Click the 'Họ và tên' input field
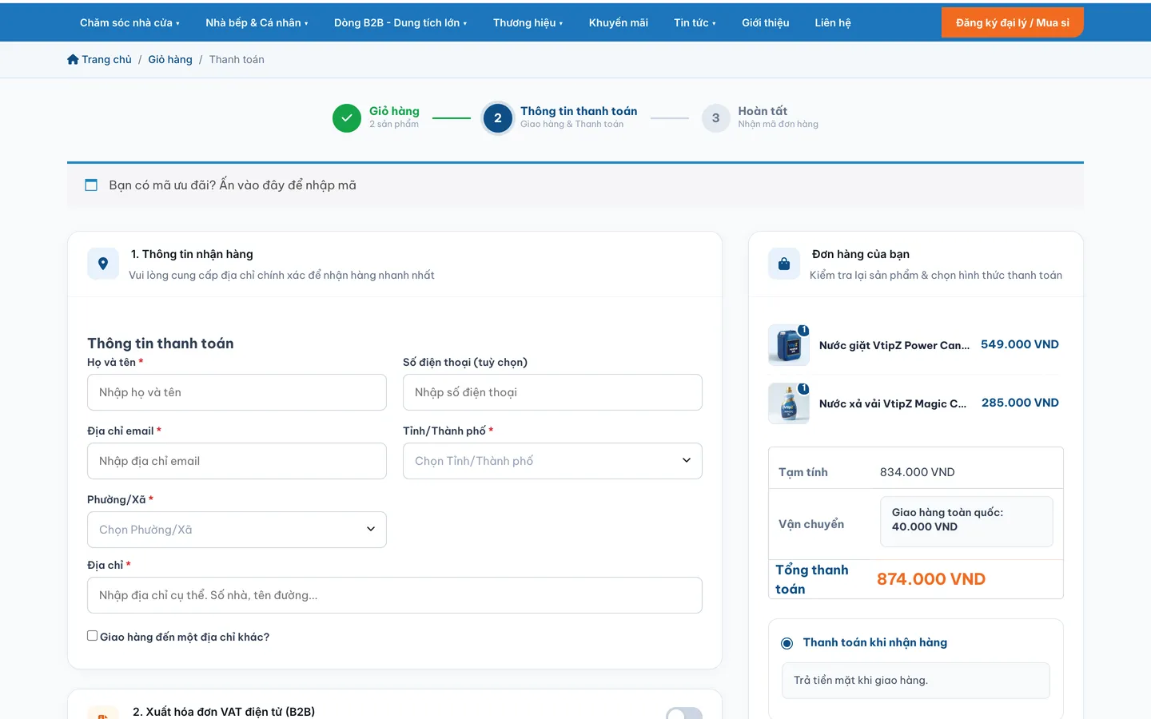 click(x=237, y=392)
